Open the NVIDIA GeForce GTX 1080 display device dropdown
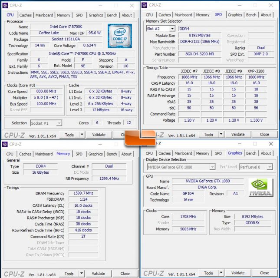 point(212,167)
